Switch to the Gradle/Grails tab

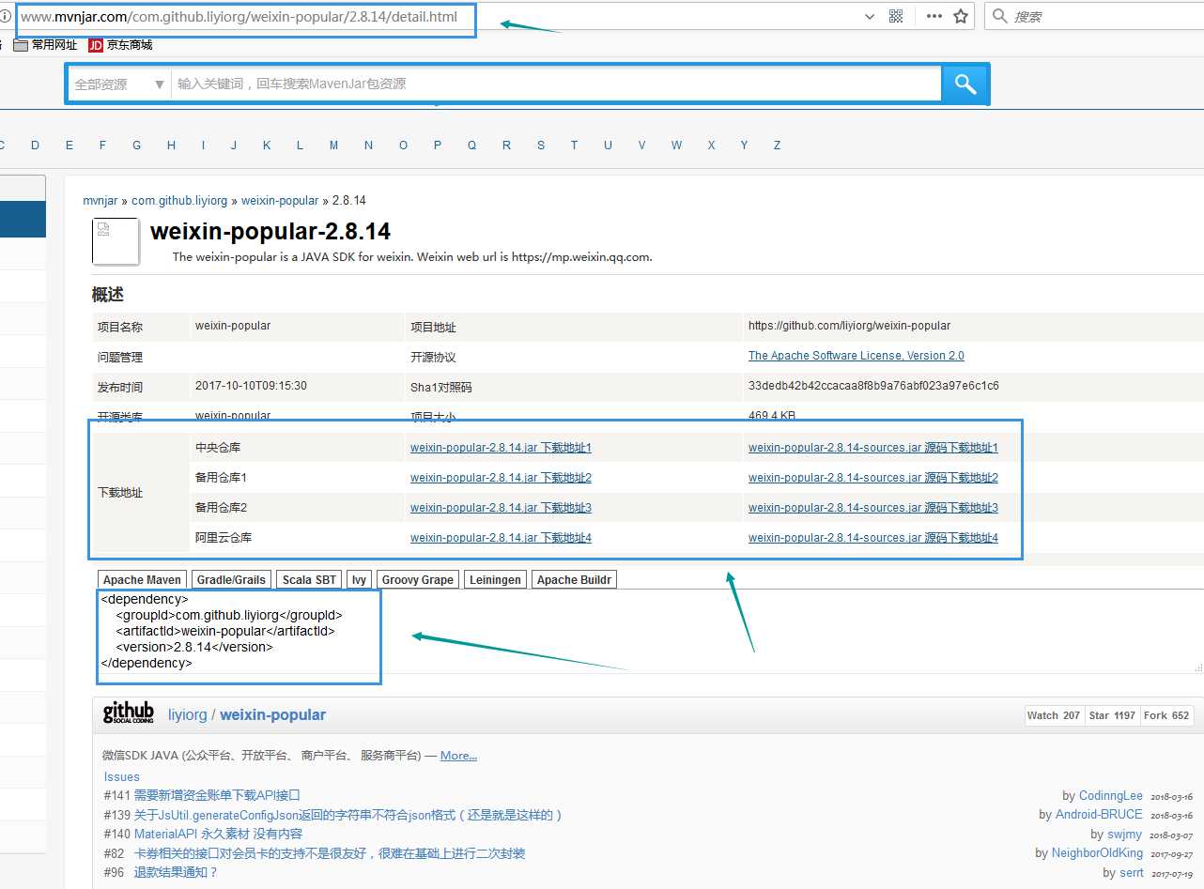point(231,580)
